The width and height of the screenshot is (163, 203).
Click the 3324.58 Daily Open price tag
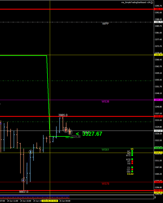click(76, 137)
